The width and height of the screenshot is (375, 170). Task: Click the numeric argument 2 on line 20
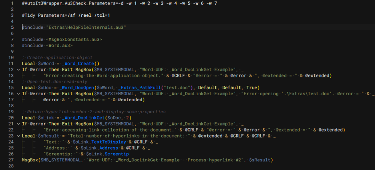[127, 118]
